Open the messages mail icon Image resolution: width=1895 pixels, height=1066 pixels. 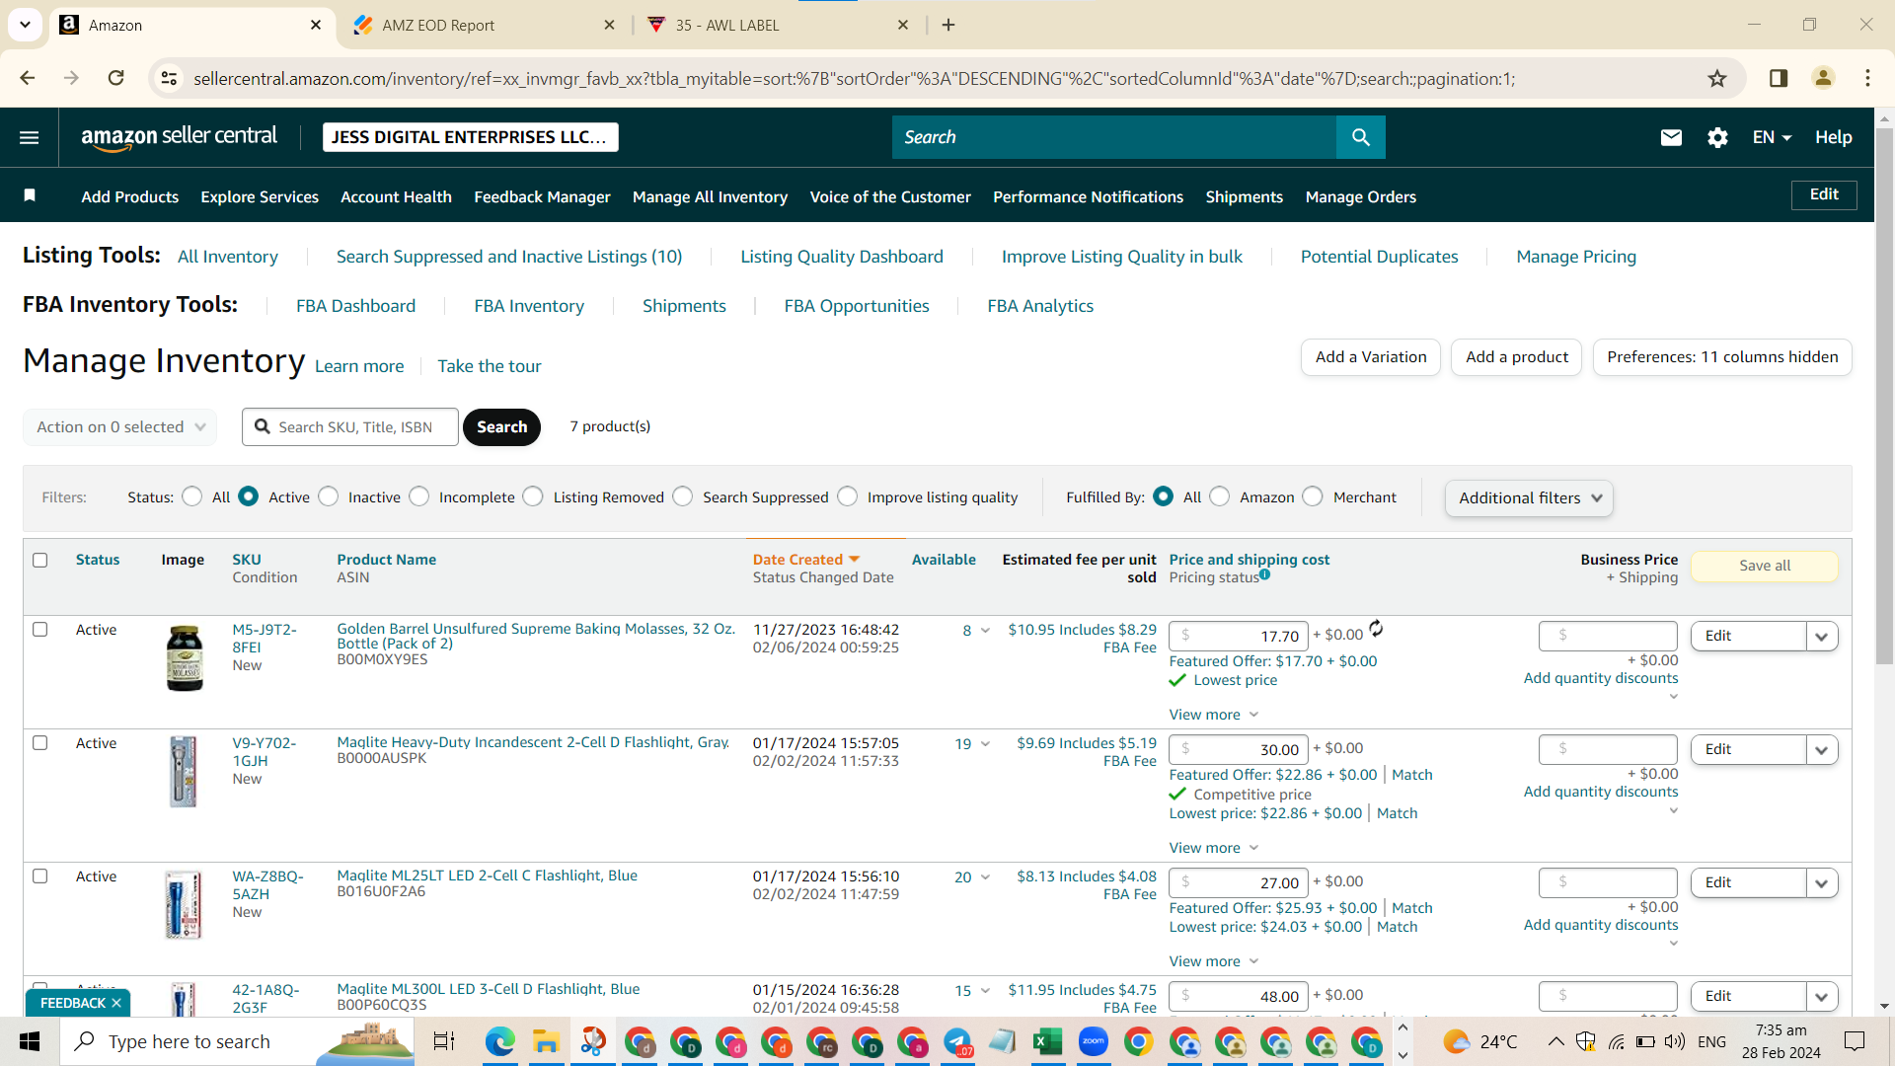pyautogui.click(x=1671, y=137)
